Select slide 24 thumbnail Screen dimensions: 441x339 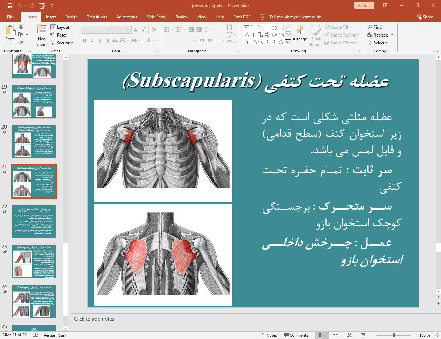[34, 301]
